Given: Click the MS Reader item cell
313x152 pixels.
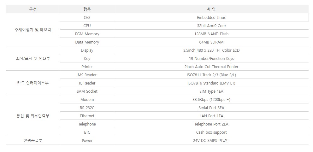Looking at the screenshot, I should [x=87, y=75].
